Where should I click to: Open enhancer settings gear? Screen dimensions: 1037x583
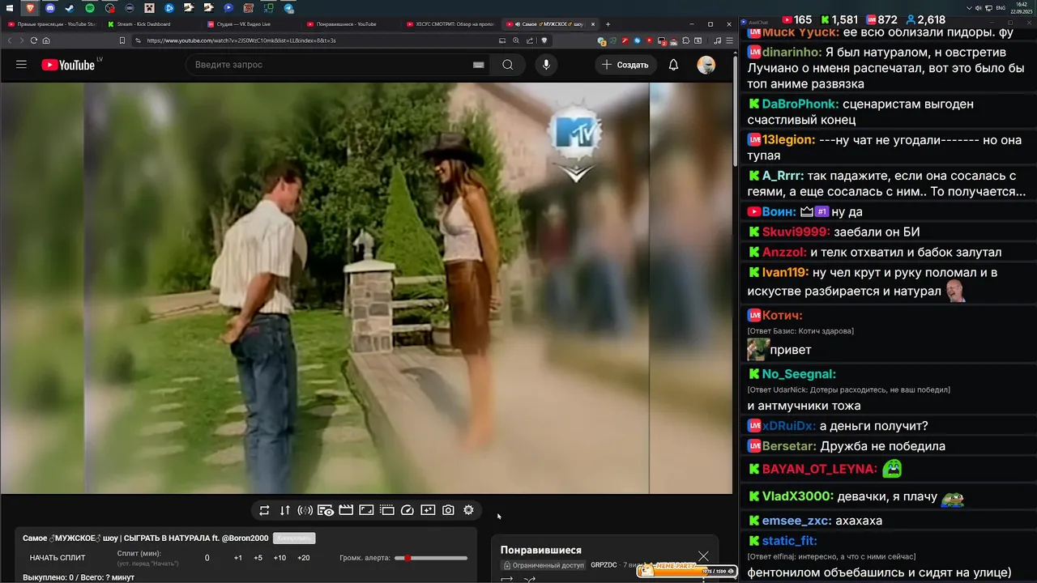[468, 510]
